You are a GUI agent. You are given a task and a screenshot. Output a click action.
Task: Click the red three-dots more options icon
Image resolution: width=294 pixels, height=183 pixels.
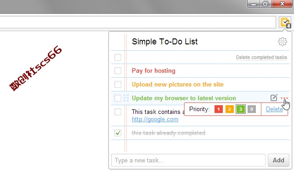(284, 98)
